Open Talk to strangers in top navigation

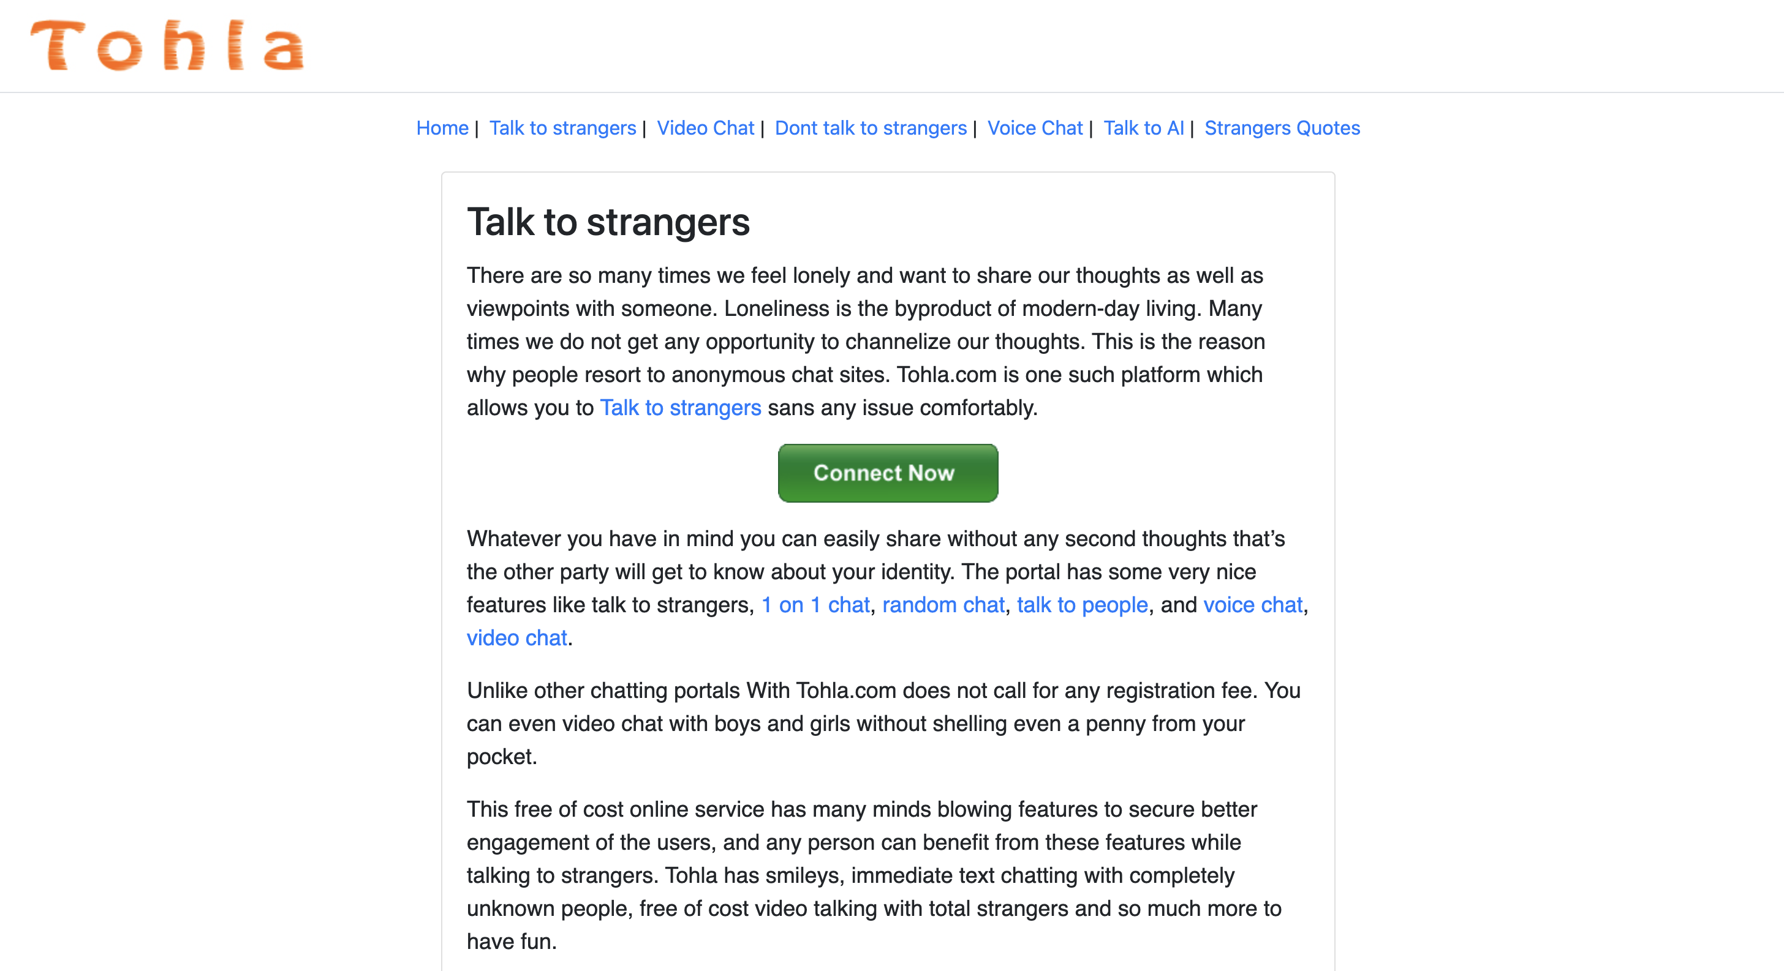562,128
